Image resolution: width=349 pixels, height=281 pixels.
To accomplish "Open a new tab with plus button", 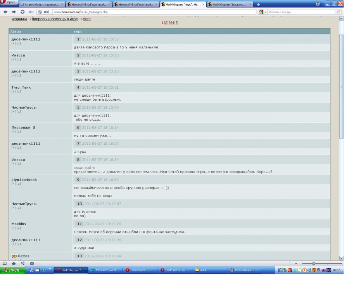I will pyautogui.click(x=258, y=5).
